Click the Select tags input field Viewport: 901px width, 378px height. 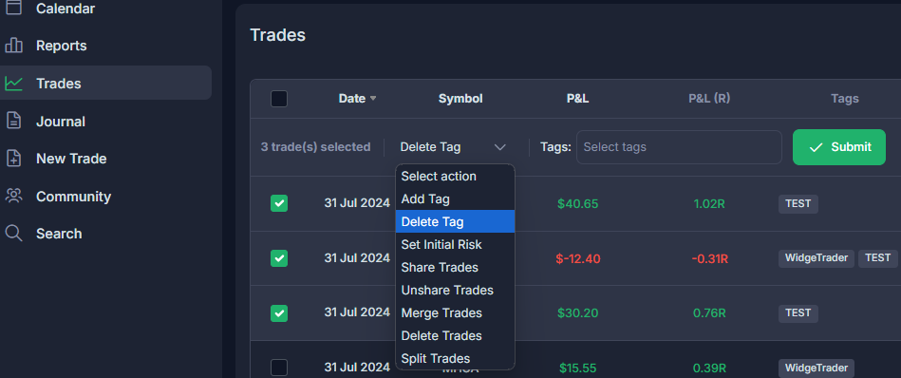click(x=679, y=147)
